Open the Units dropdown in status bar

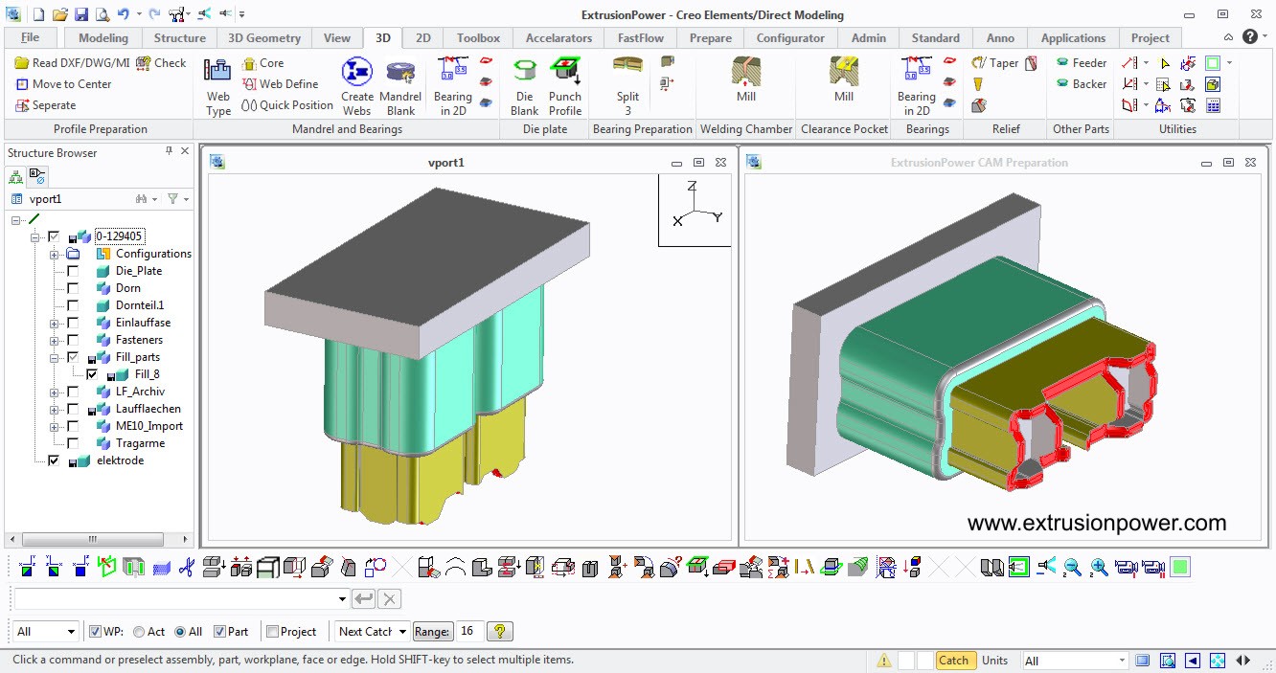point(1076,661)
